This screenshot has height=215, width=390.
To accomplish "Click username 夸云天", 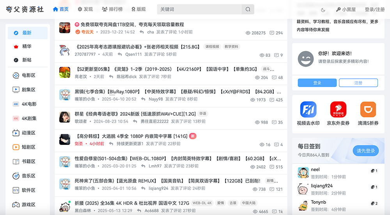I will [x=87, y=32].
